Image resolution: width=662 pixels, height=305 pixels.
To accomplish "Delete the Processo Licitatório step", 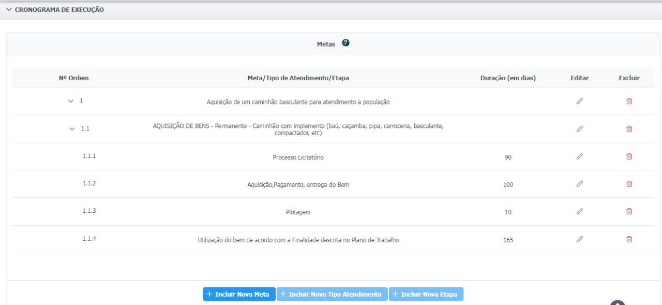I will [x=629, y=156].
